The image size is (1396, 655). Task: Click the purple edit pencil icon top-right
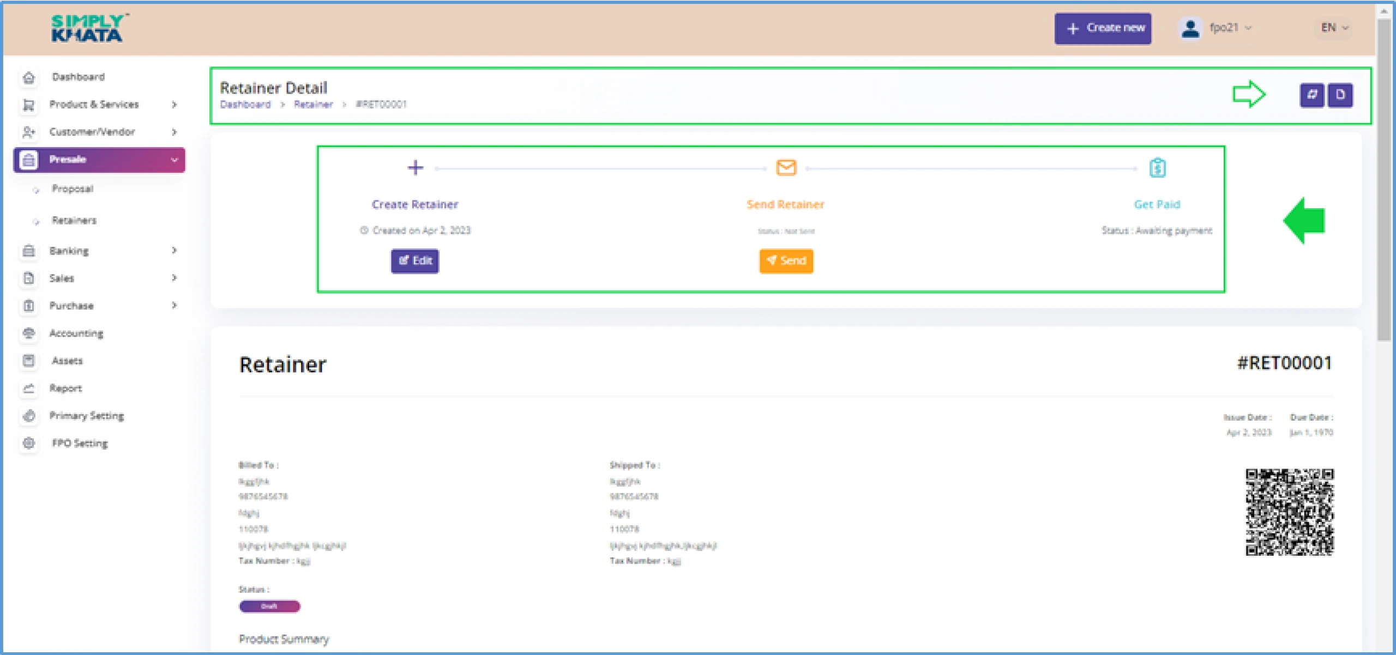tap(1313, 94)
